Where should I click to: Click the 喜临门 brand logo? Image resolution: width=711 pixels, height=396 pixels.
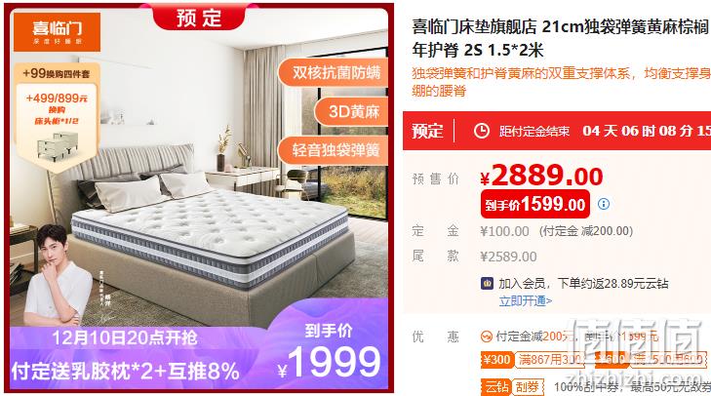57,32
